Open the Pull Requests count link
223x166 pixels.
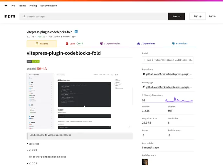(169, 135)
